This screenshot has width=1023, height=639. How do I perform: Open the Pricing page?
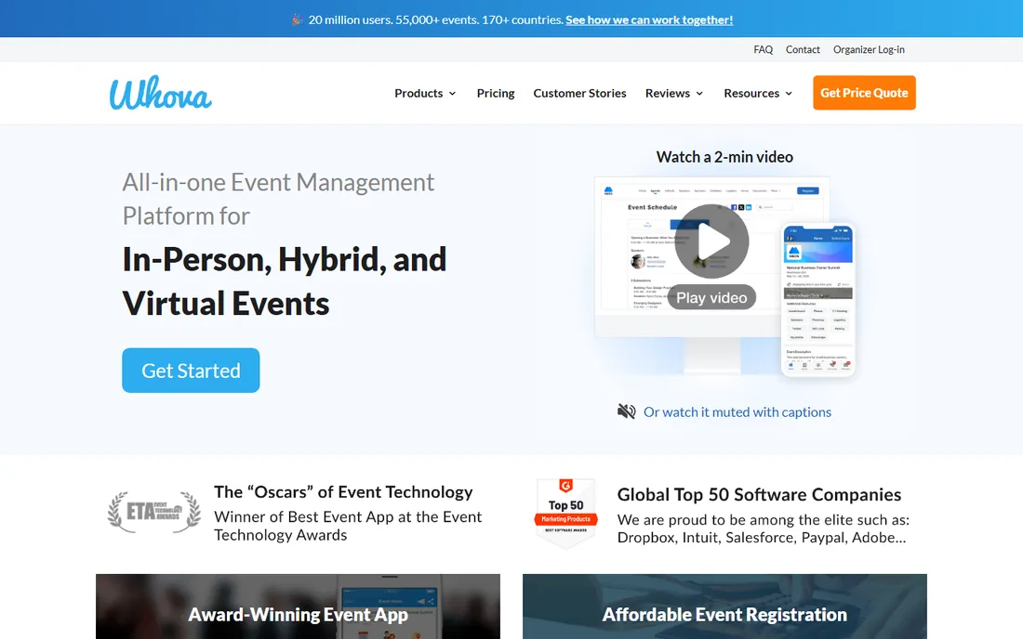pos(496,93)
